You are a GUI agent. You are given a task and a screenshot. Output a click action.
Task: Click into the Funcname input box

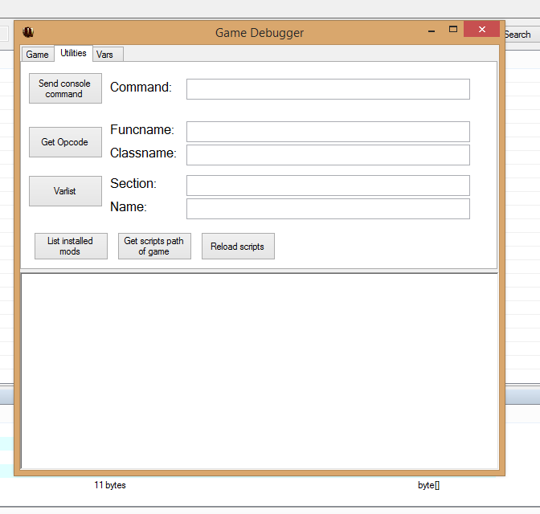point(328,132)
